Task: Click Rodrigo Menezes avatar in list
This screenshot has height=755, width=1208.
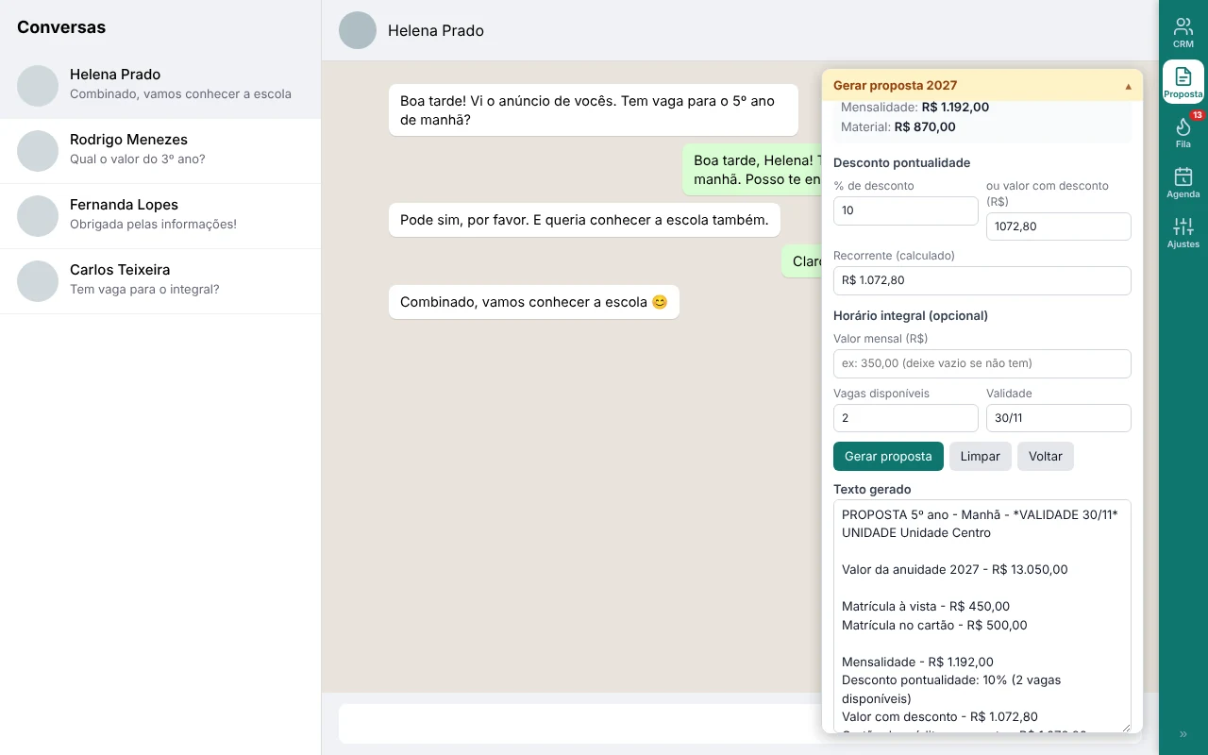Action: tap(38, 151)
